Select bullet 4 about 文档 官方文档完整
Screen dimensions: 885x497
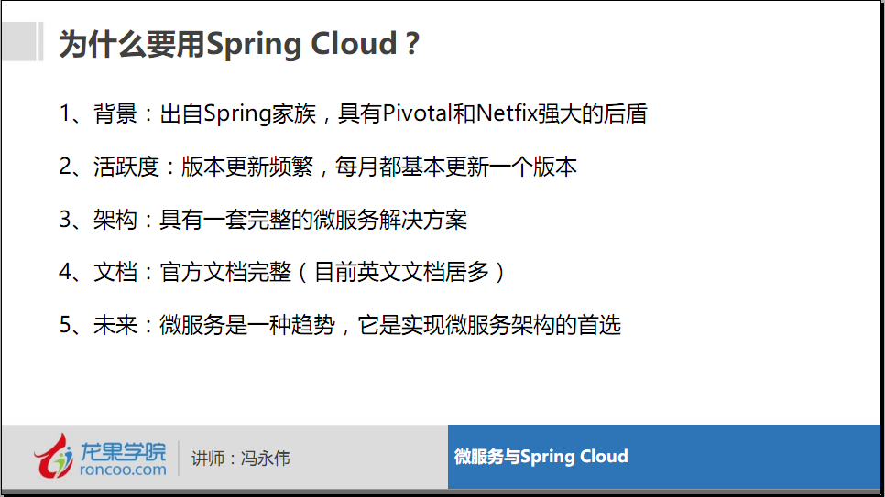pos(282,272)
